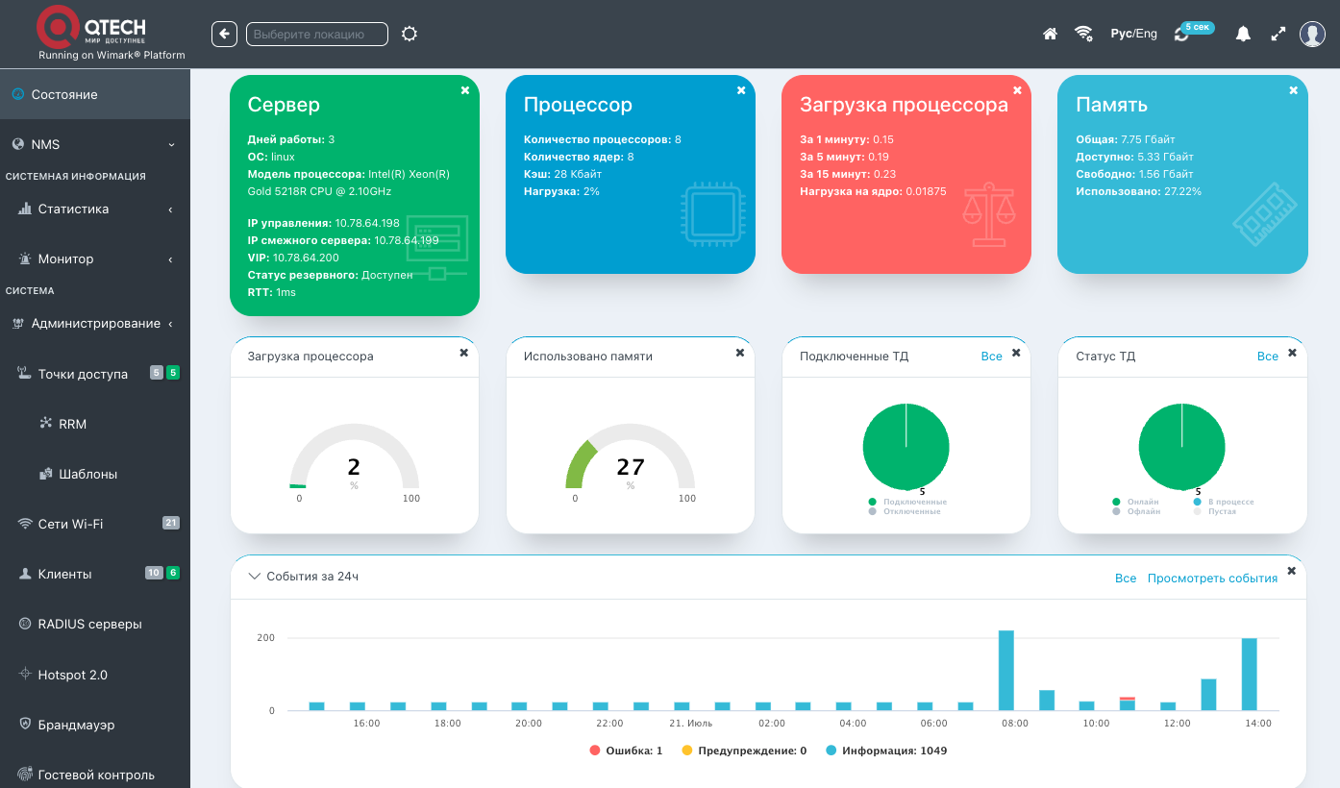Screen dimensions: 1340x788
Task: Click the Просмотреть события link
Action: tap(1212, 579)
